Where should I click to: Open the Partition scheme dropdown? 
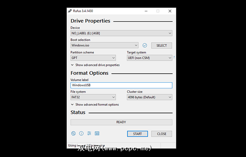[93, 58]
